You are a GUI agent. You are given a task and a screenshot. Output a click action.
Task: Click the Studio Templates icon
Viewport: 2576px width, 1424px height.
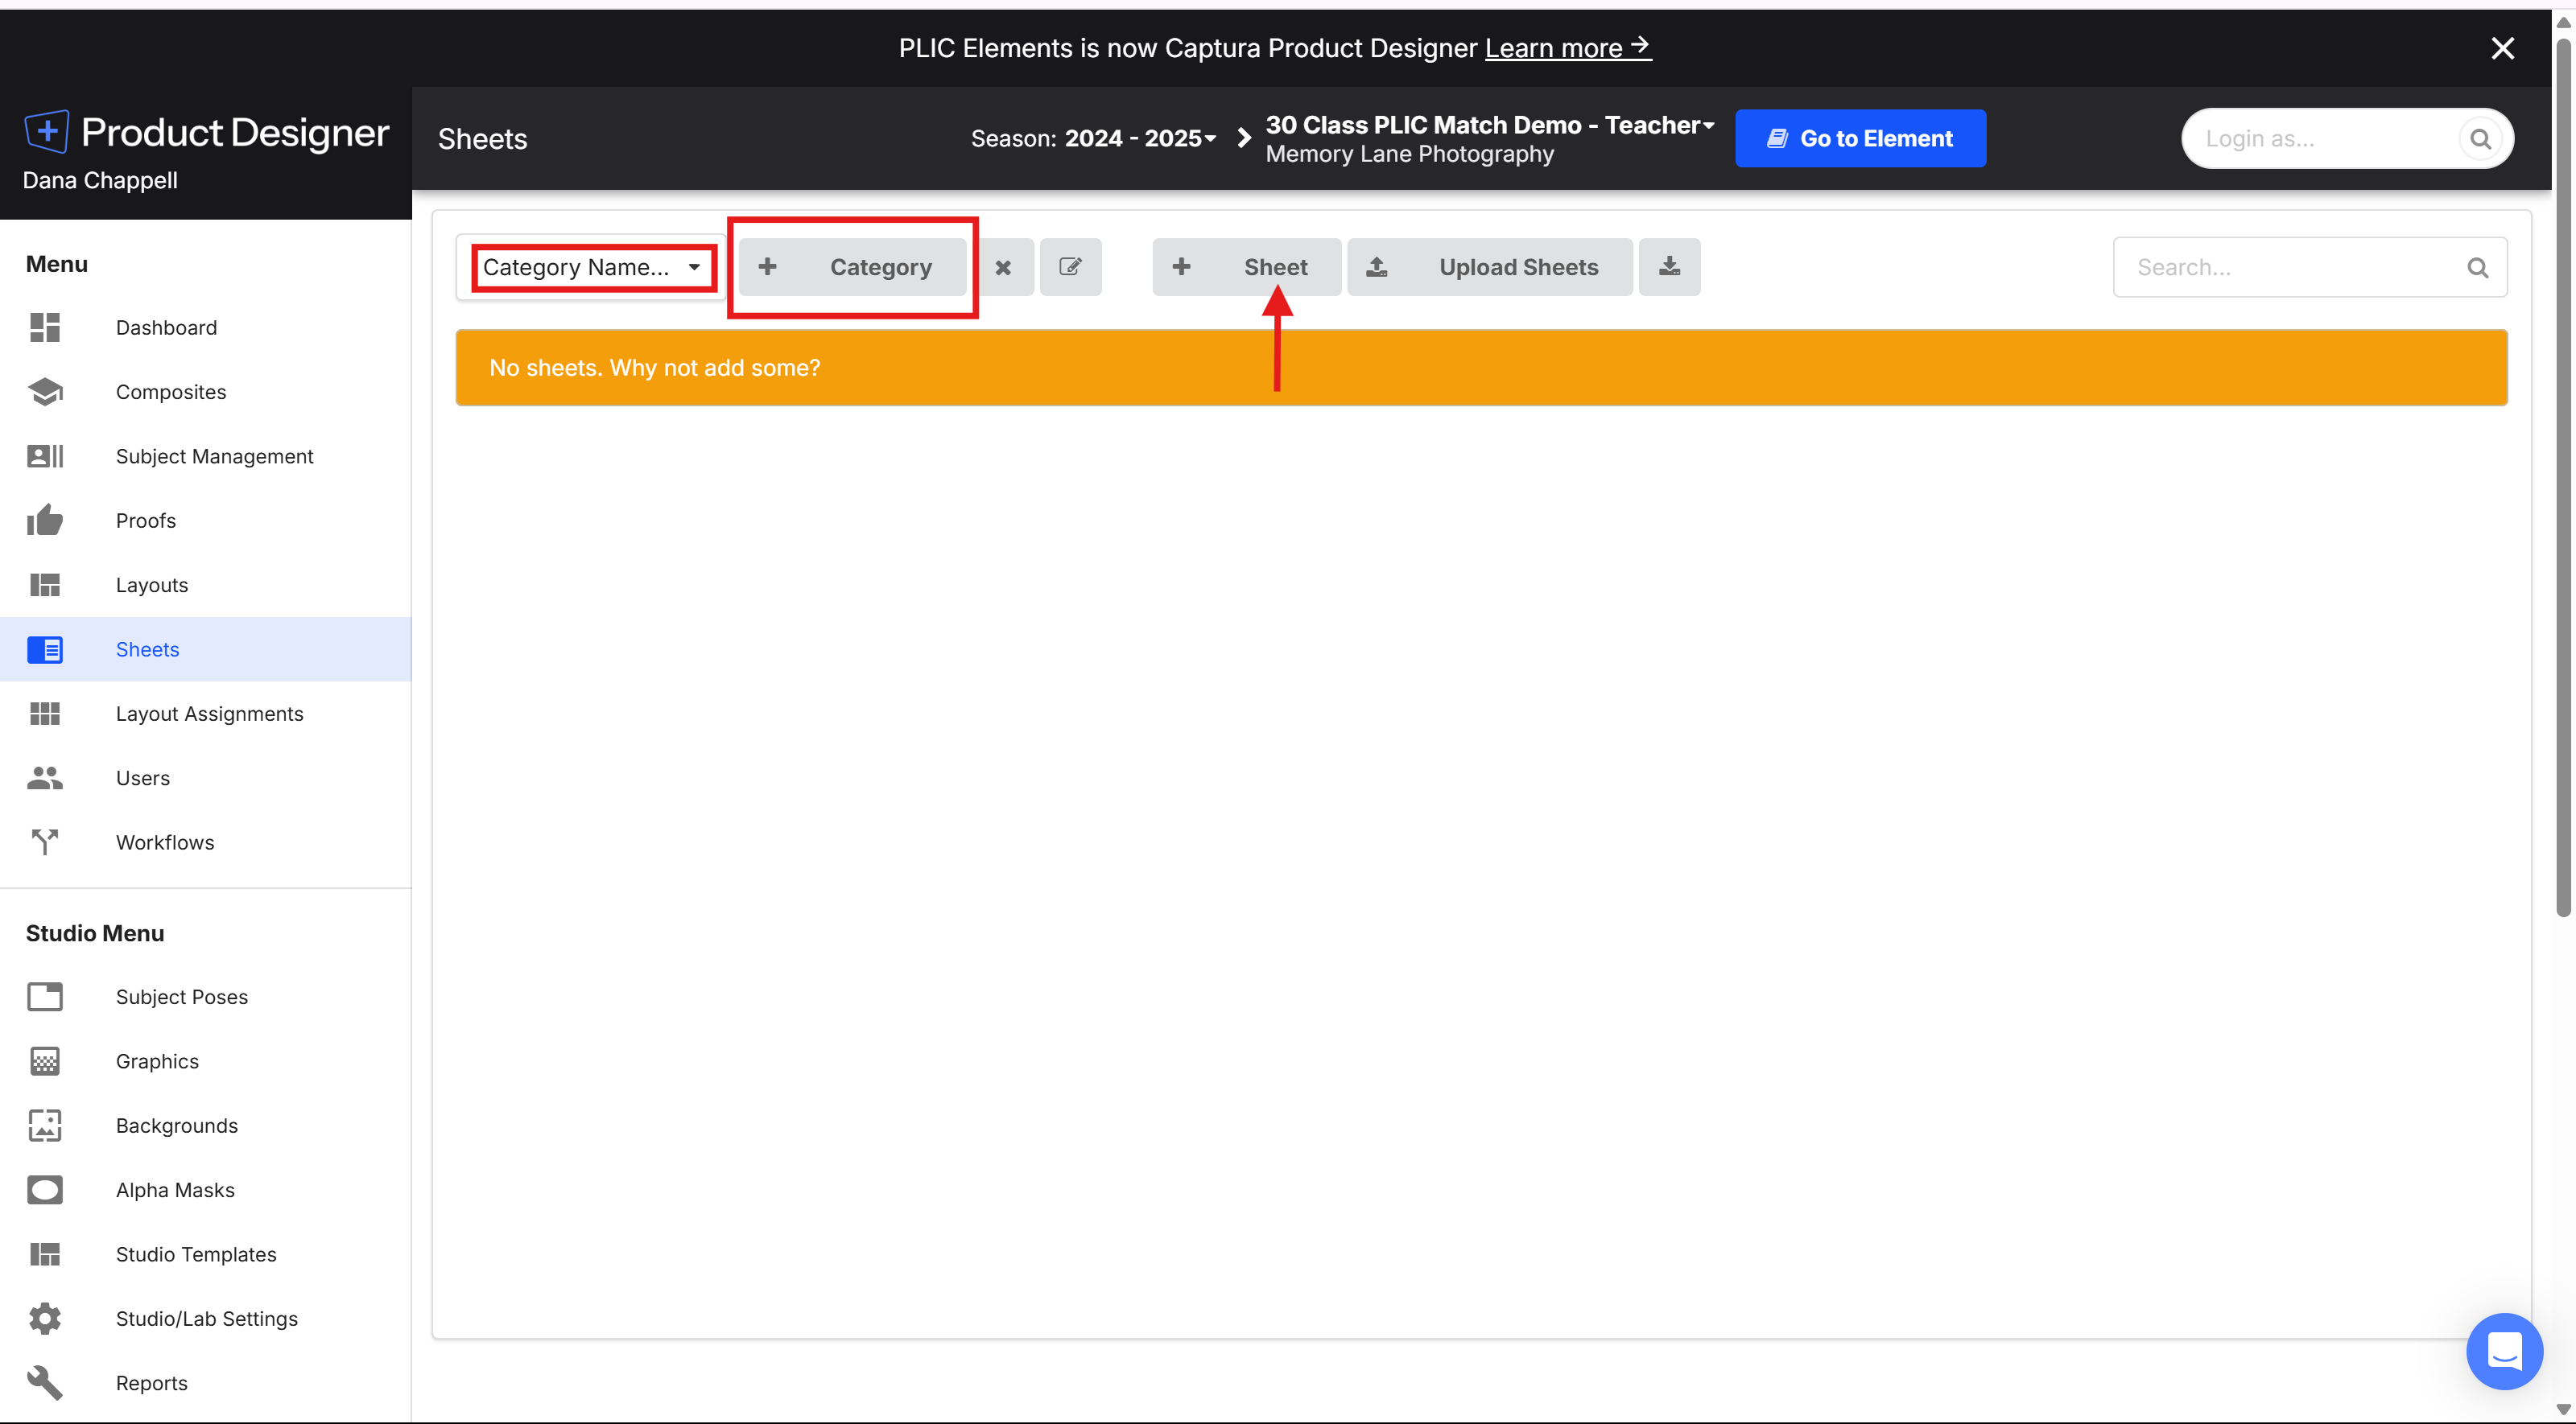(x=45, y=1254)
